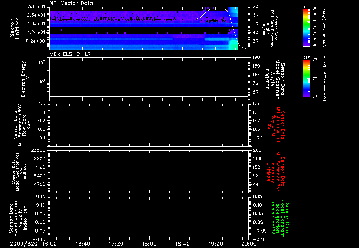Image resolution: width=359 pixels, height=248 pixels.
Task: Click the DEF energy flux color bar
Action: (306, 78)
